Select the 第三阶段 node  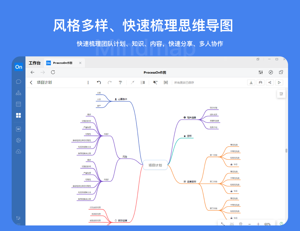coord(214,209)
